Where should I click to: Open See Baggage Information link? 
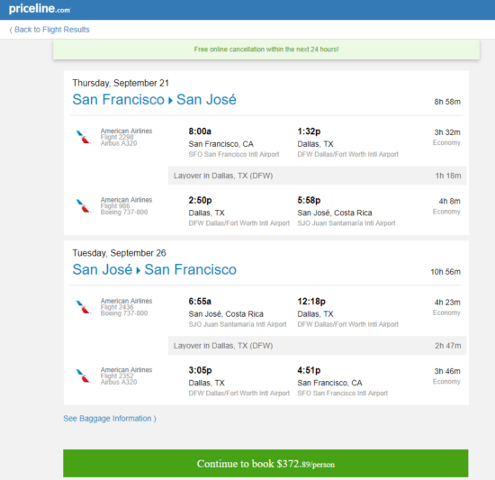click(x=110, y=419)
